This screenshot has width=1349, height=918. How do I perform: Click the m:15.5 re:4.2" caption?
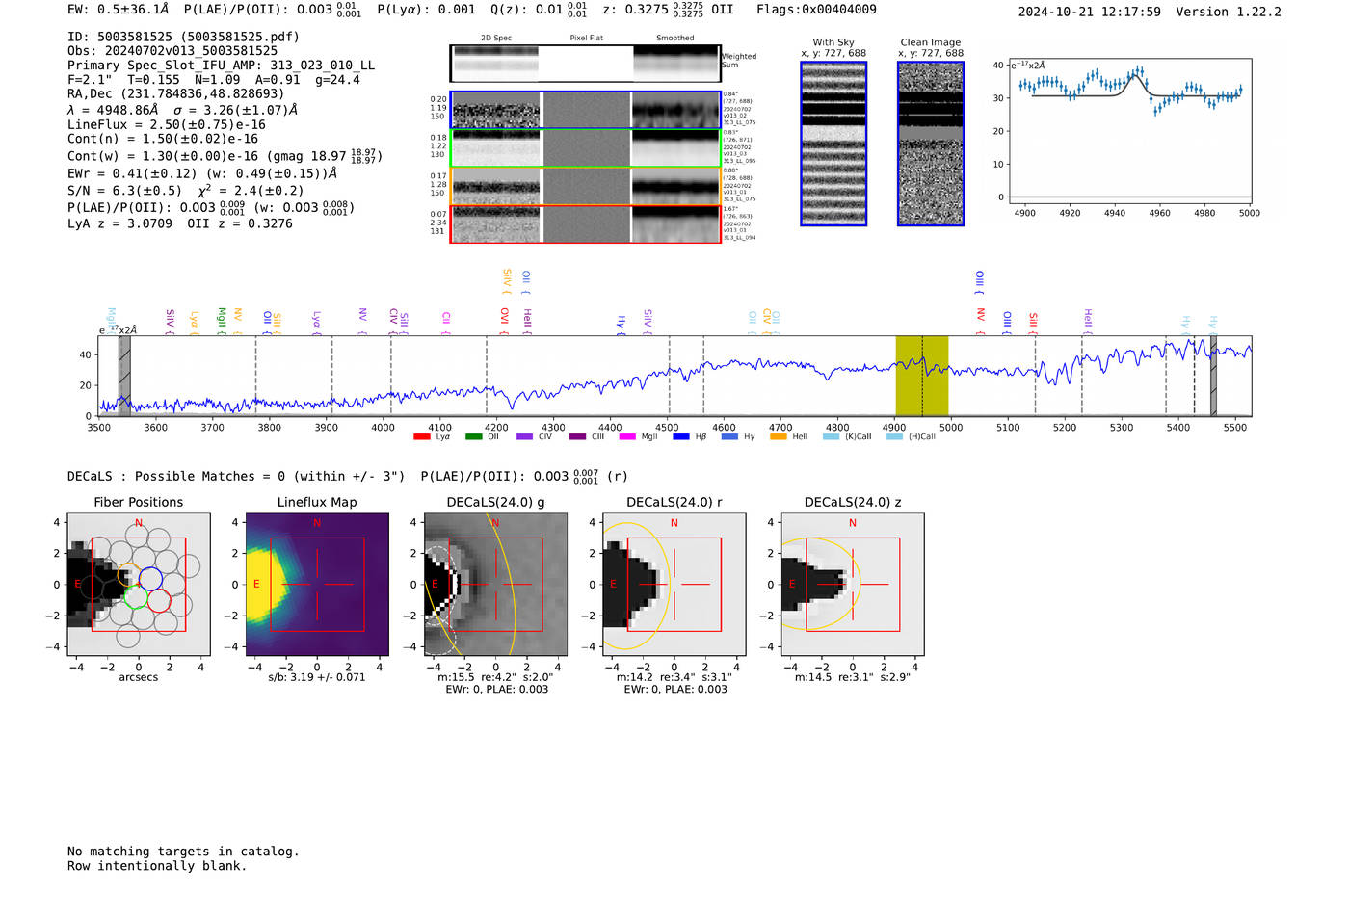pos(495,677)
